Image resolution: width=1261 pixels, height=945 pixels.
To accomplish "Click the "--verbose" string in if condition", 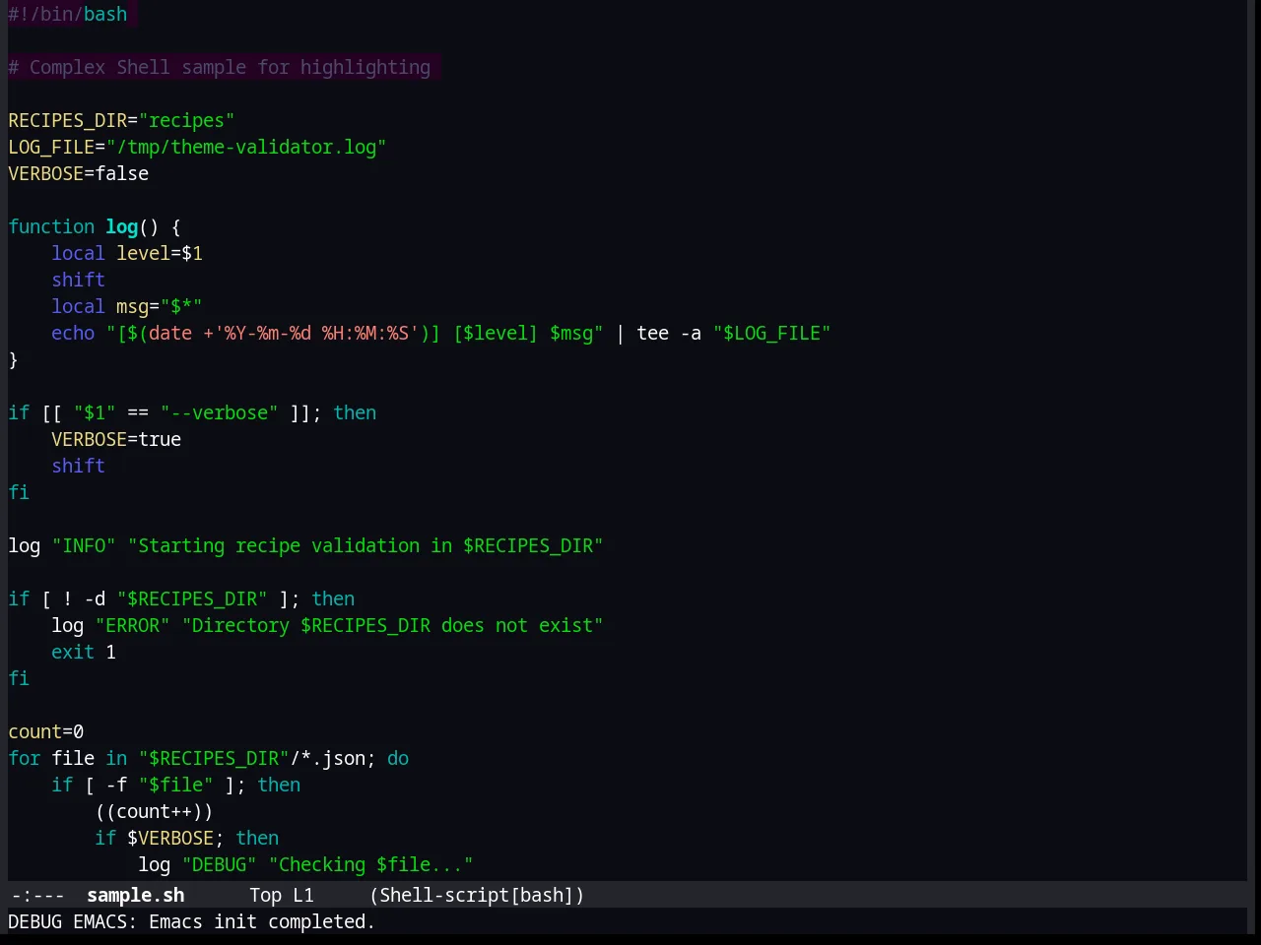I will [x=219, y=412].
